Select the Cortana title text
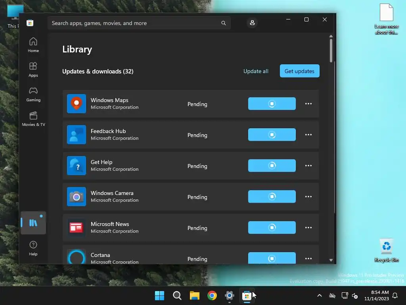The image size is (406, 305). point(100,255)
